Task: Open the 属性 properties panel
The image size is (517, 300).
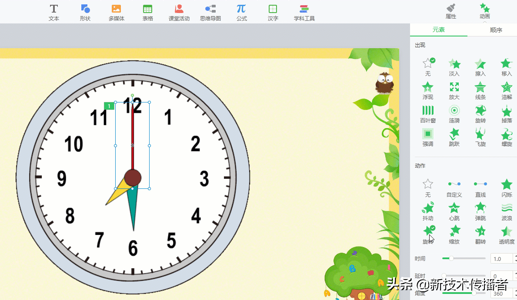Action: point(451,11)
